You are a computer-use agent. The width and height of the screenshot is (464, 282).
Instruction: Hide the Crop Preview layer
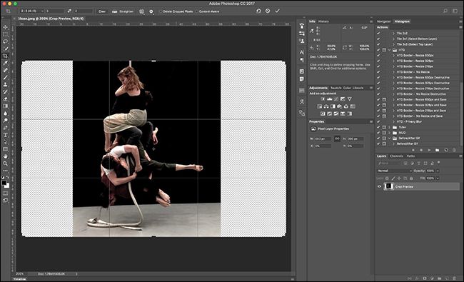tap(379, 186)
